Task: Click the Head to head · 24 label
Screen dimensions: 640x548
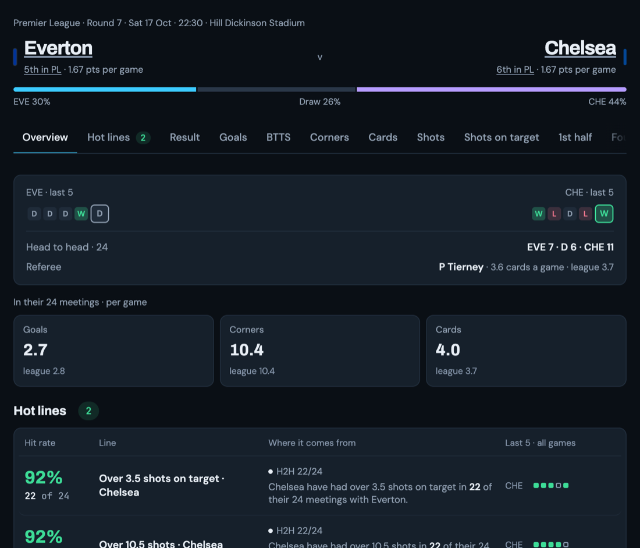Action: [67, 248]
